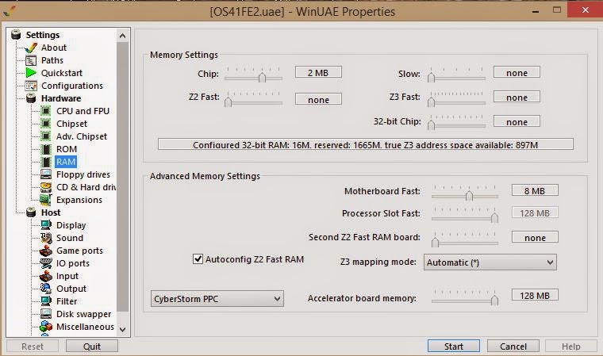Viewport: 603px width, 356px height.
Task: Click the Settings root icon
Action: coord(16,35)
